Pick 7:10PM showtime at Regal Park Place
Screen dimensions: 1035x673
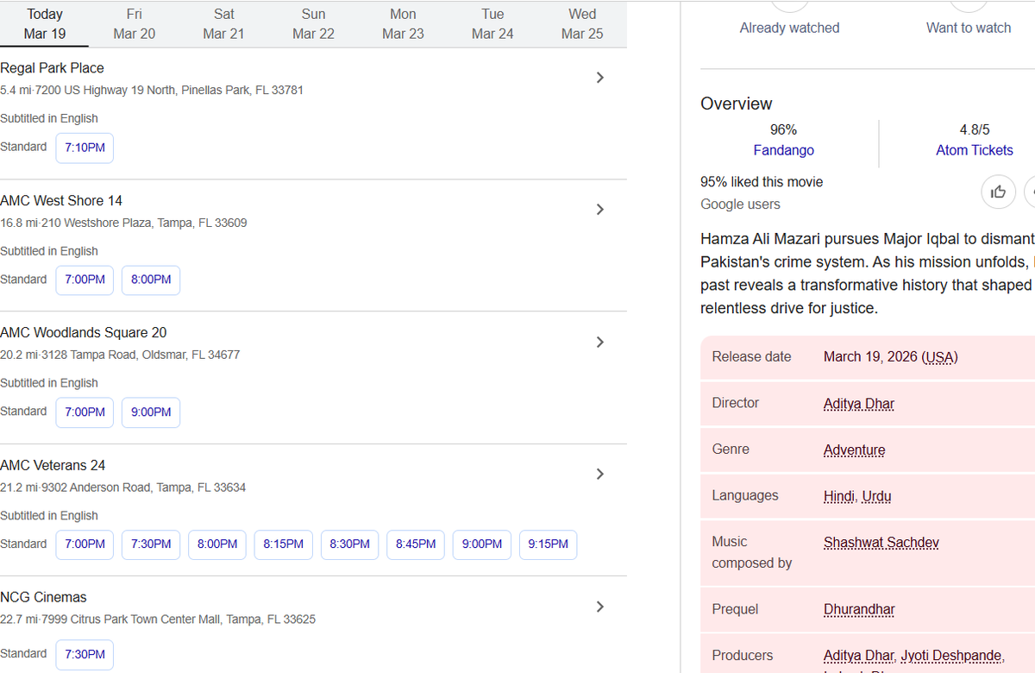(85, 148)
